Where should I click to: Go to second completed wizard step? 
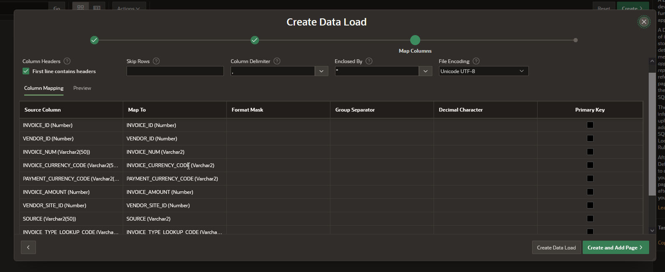[255, 40]
